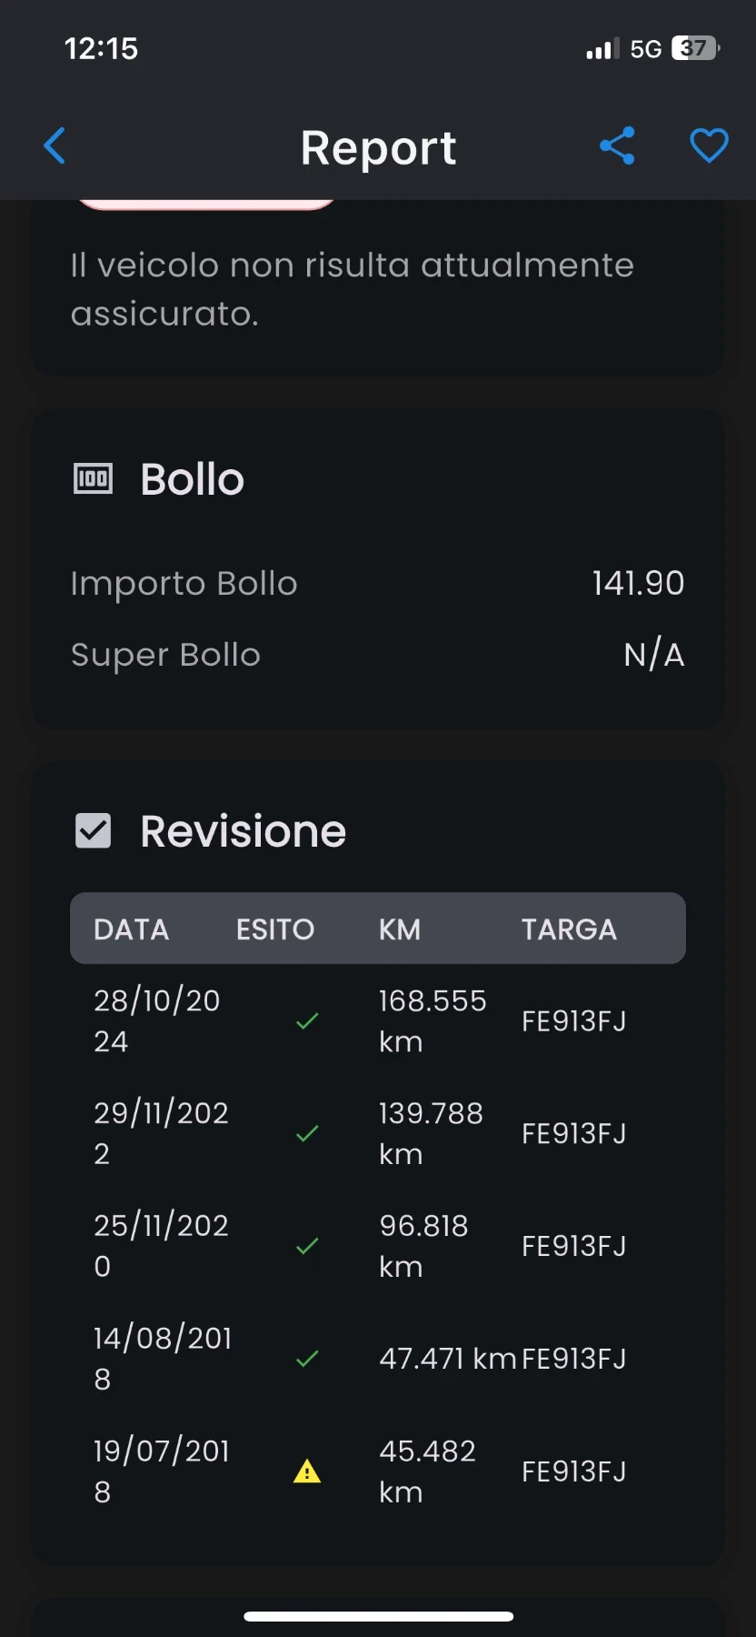The height and width of the screenshot is (1637, 756).
Task: Tap the Bollo banknote icon
Action: [93, 478]
